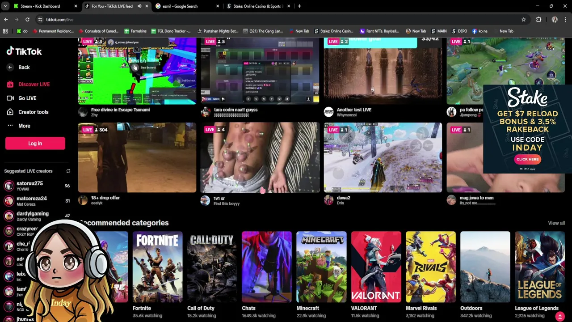Viewport: 572px width, 322px height.
Task: Click the TikTok logo
Action: 24,51
